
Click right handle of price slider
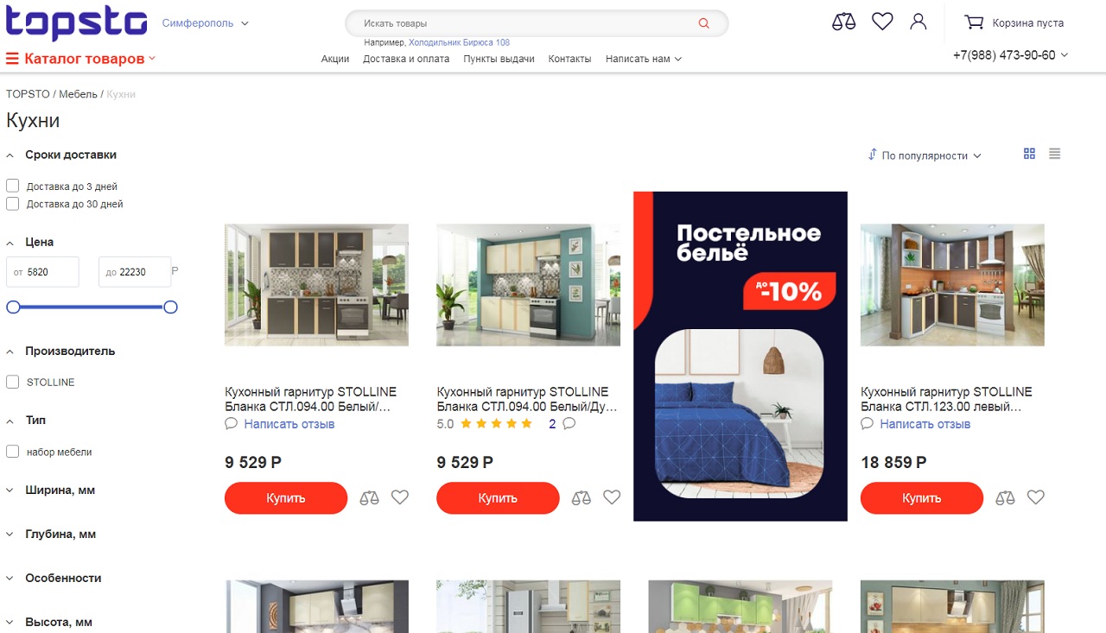coord(171,307)
